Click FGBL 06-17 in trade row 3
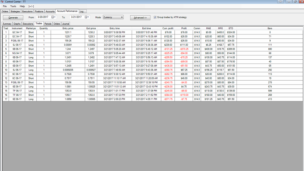Viewport: 304px width, 171px height. (x=17, y=41)
